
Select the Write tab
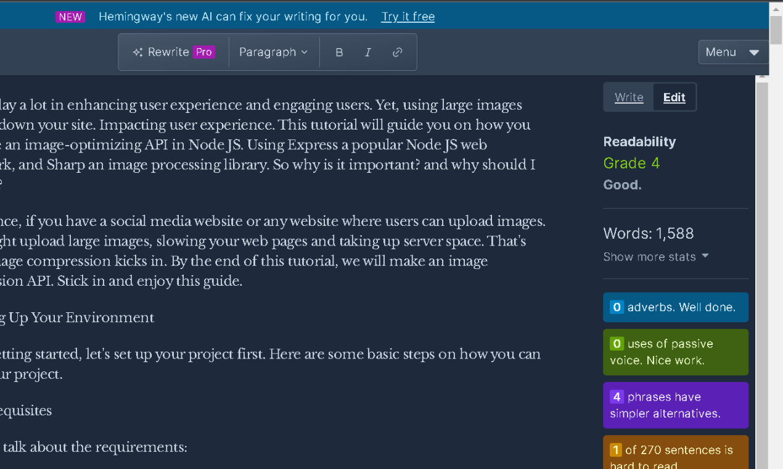[628, 97]
